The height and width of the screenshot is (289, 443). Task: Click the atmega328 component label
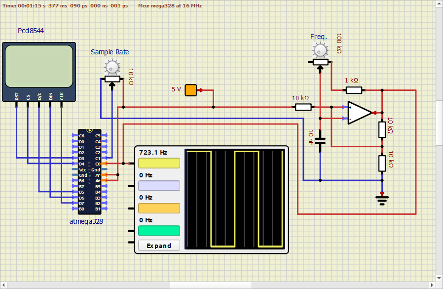coord(86,221)
